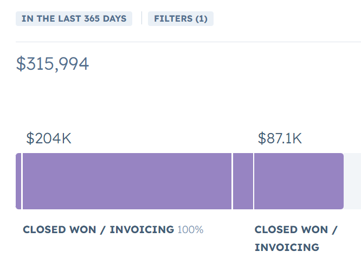The height and width of the screenshot is (258, 361).
Task: Select the thin leftmost purple bar sliver
Action: tap(18, 181)
